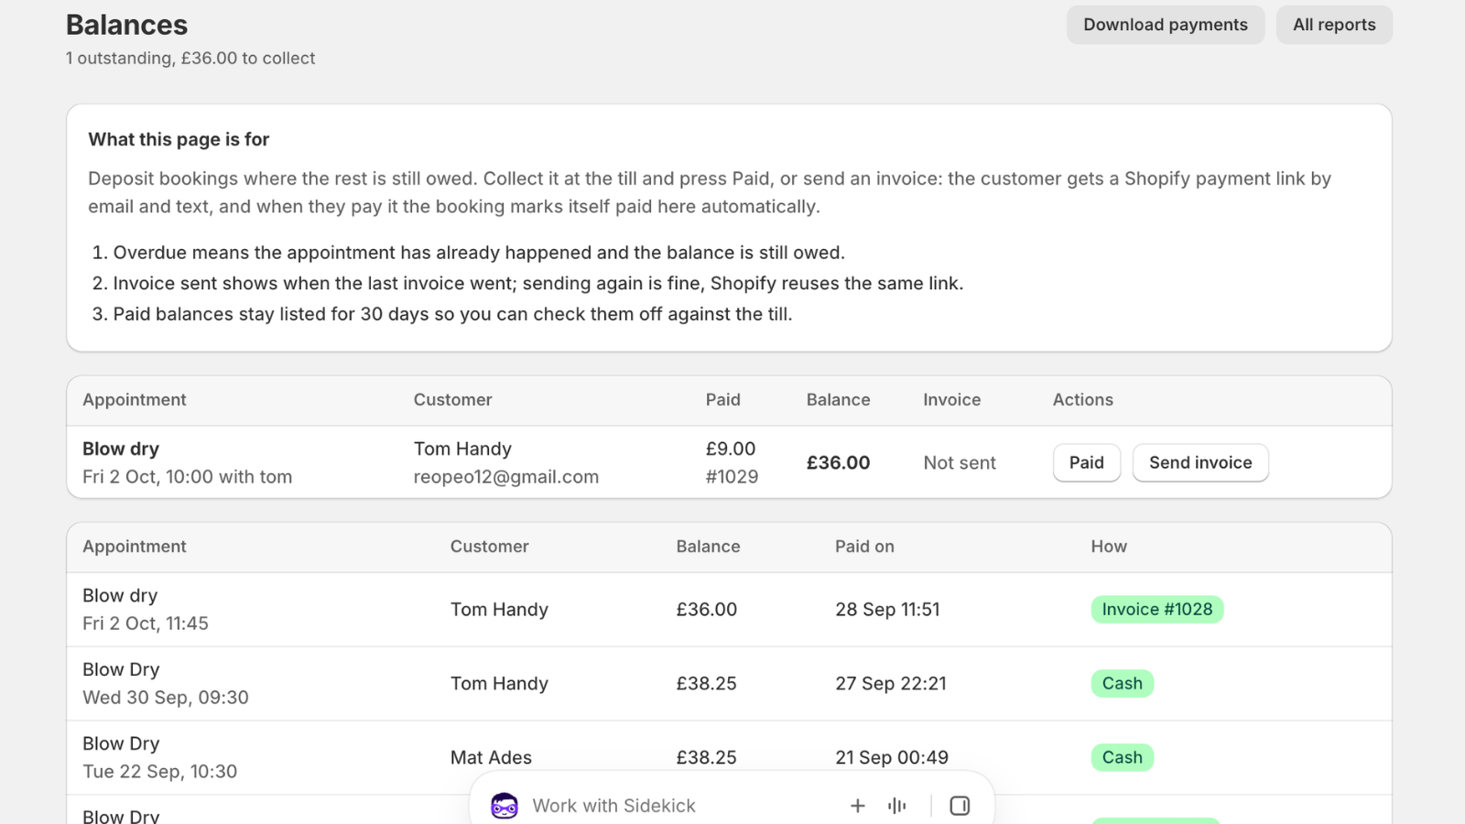This screenshot has height=824, width=1465.
Task: Open All reports
Action: tap(1334, 25)
